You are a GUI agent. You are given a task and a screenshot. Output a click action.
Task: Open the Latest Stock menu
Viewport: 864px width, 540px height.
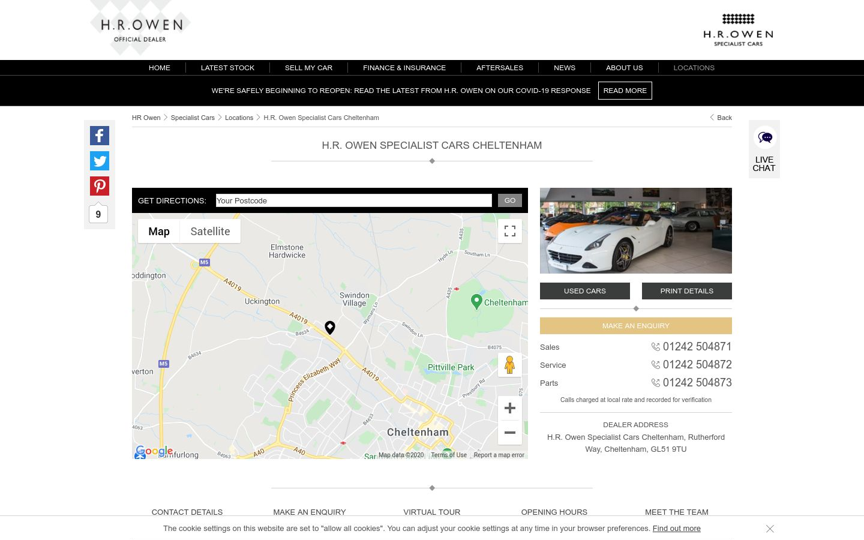point(227,68)
